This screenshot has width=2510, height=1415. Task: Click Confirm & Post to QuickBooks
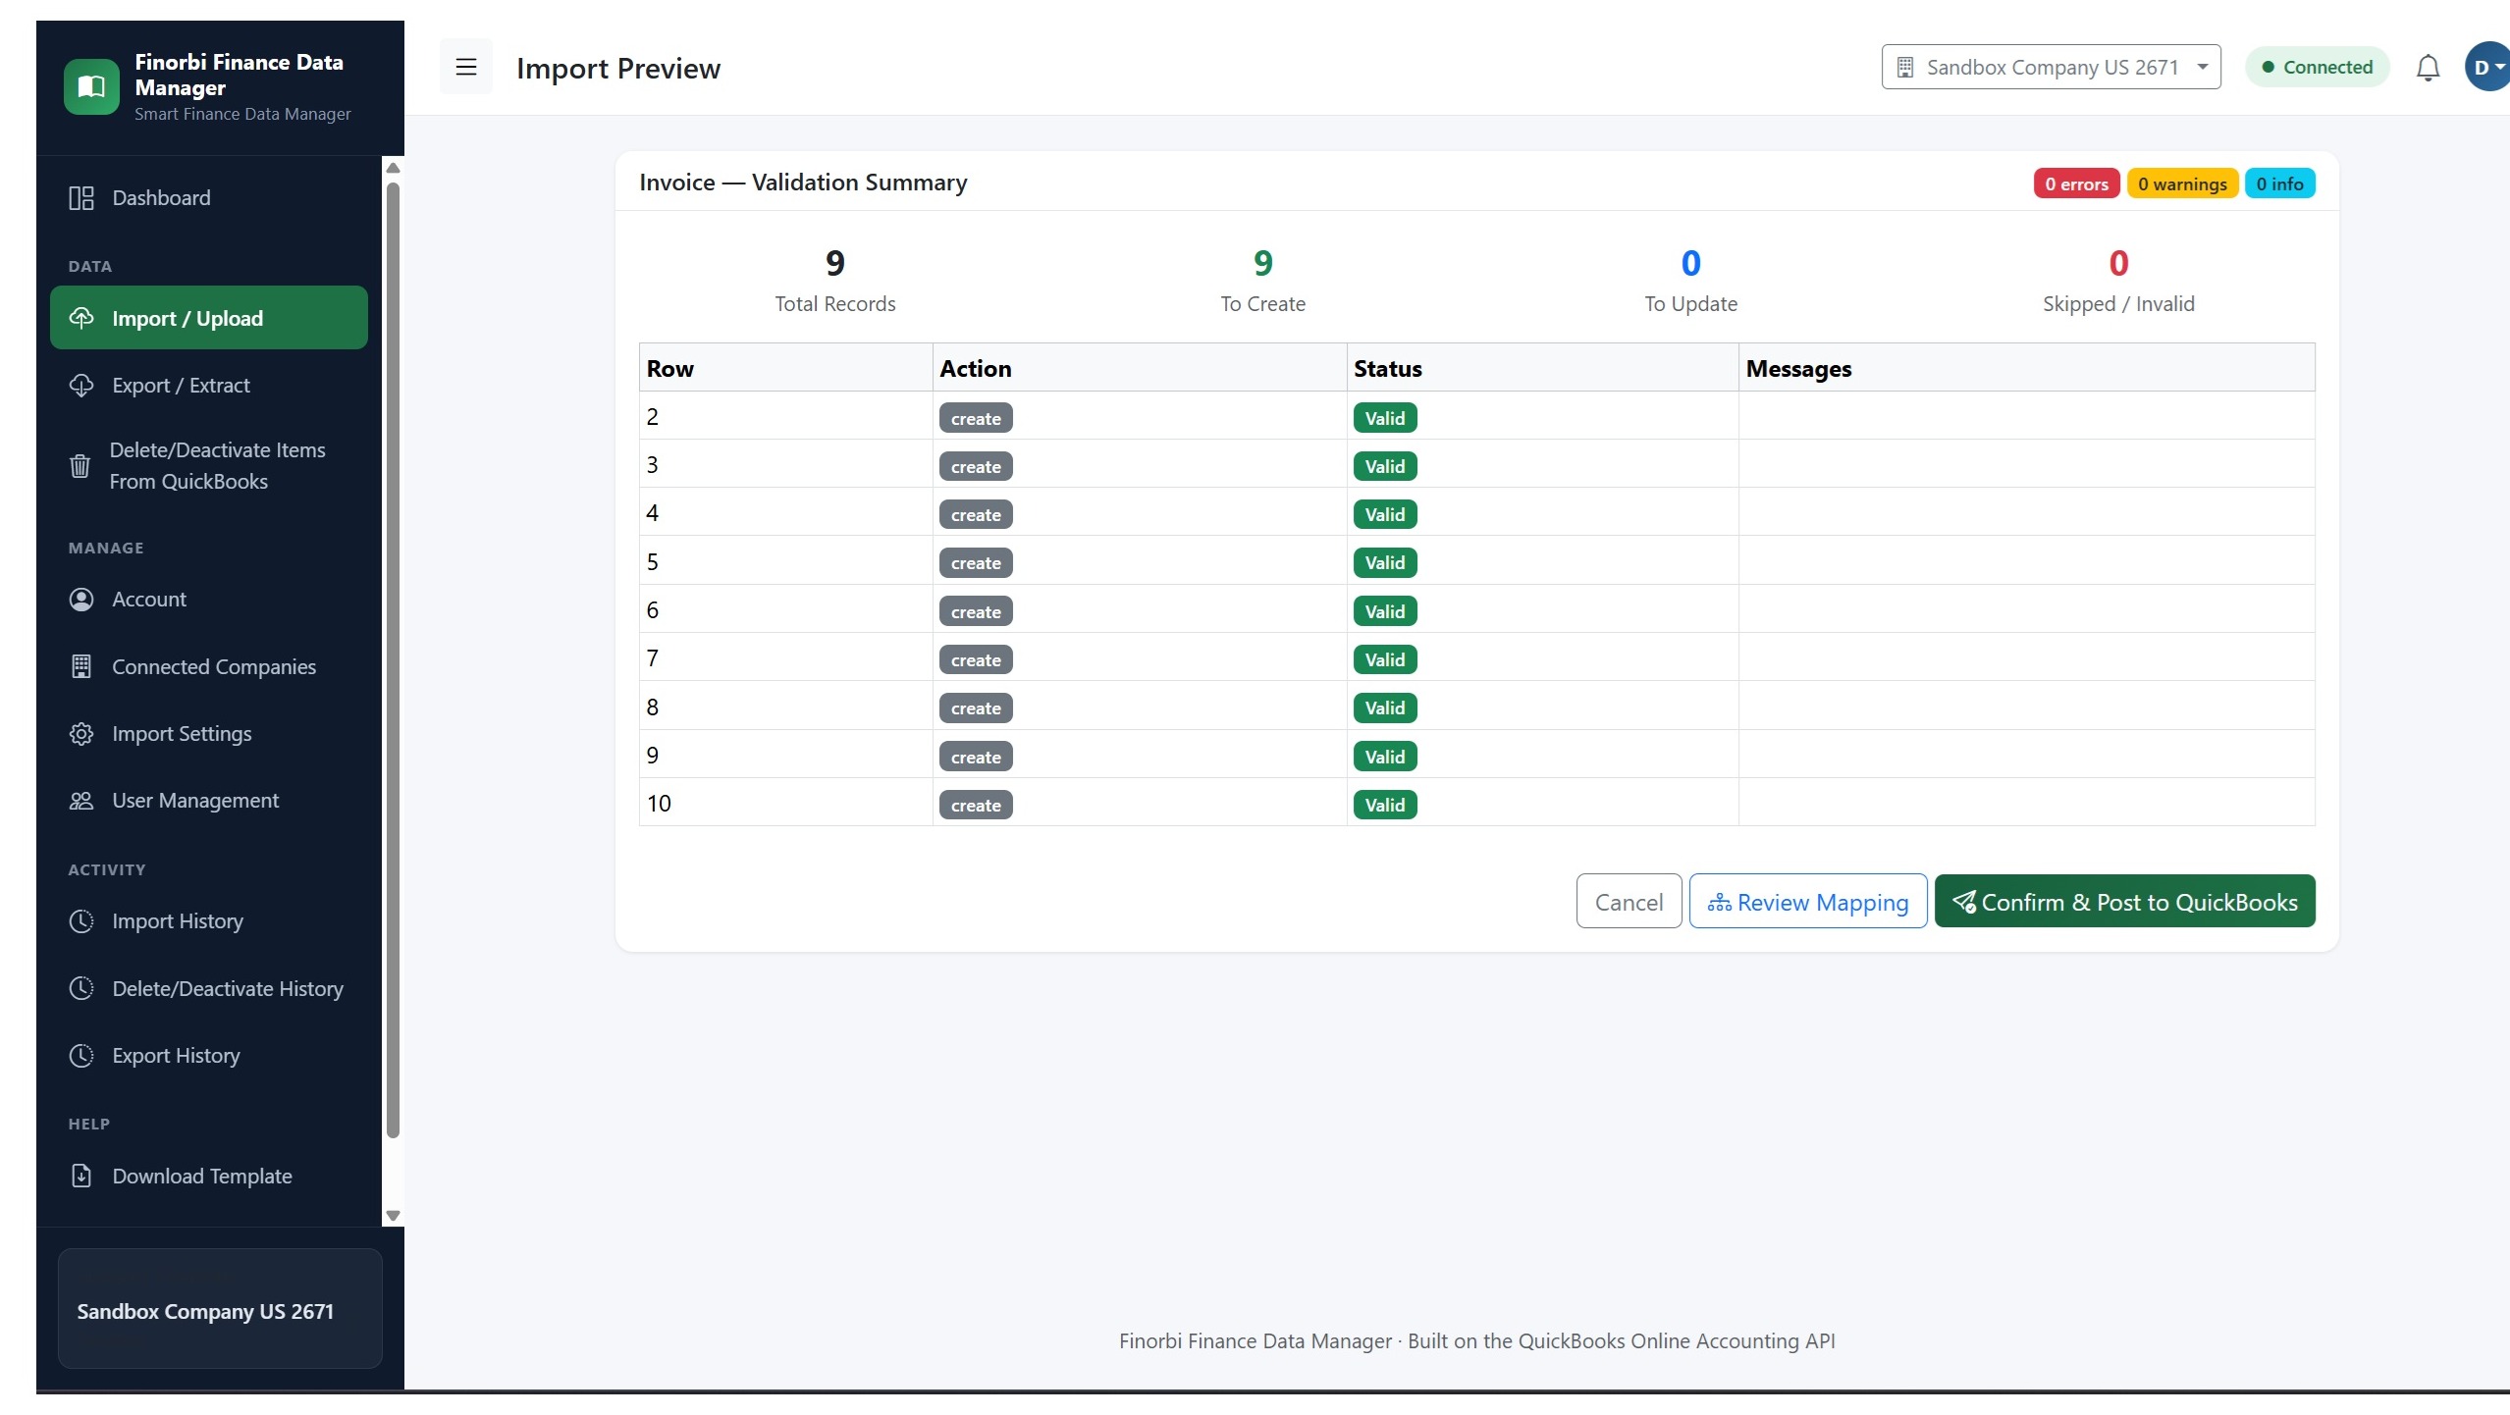coord(2124,902)
